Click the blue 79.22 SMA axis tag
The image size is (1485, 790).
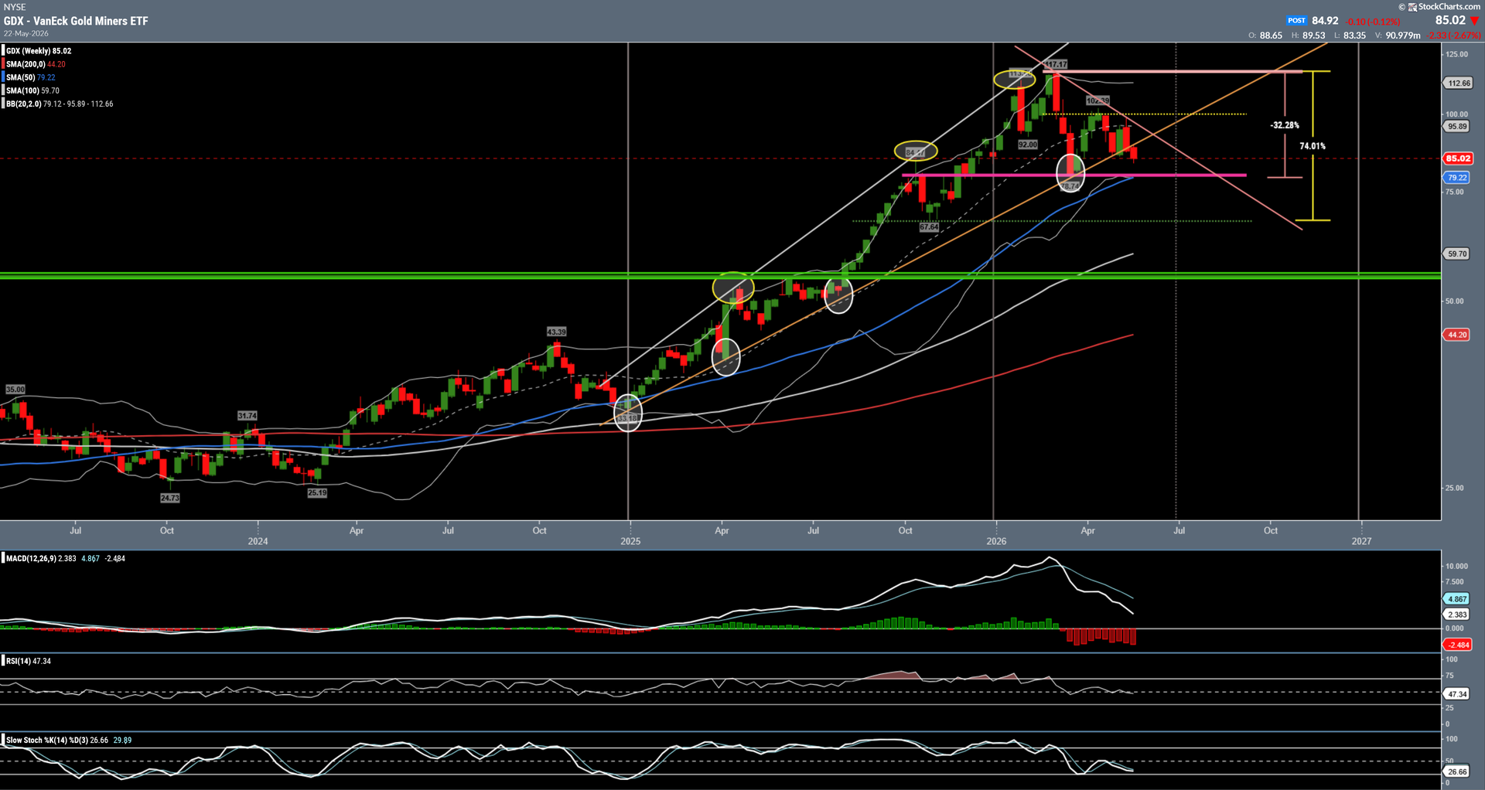tap(1457, 178)
